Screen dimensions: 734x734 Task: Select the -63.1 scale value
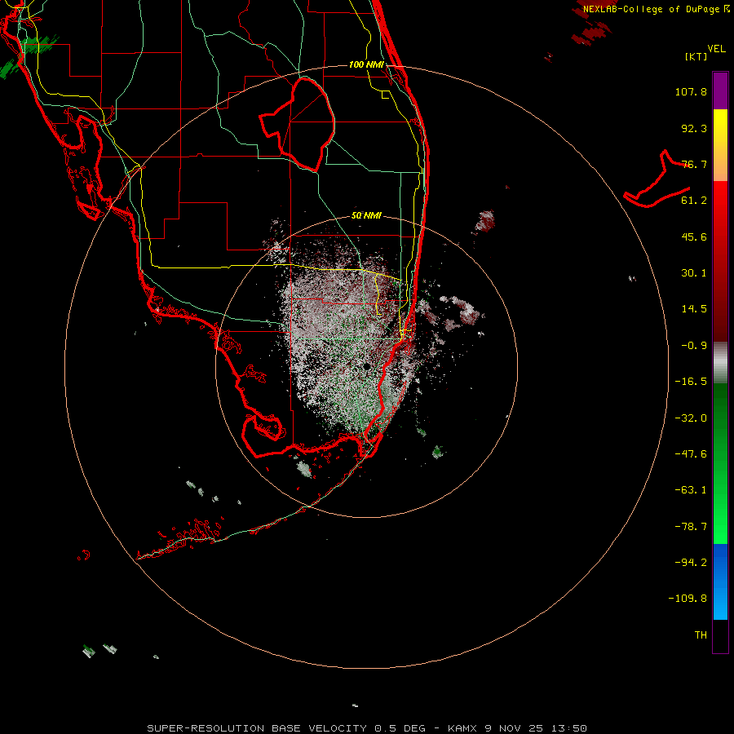[x=691, y=490]
